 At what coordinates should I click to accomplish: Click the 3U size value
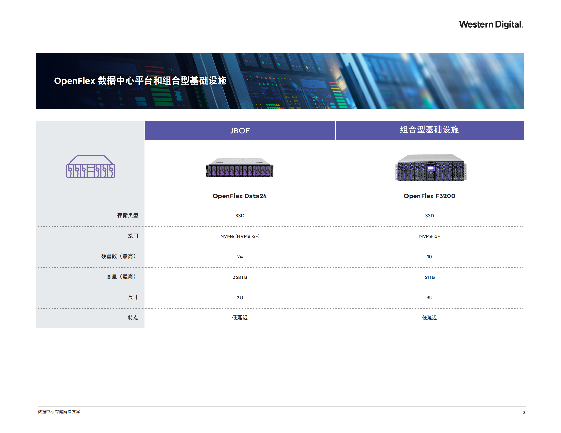tap(429, 298)
